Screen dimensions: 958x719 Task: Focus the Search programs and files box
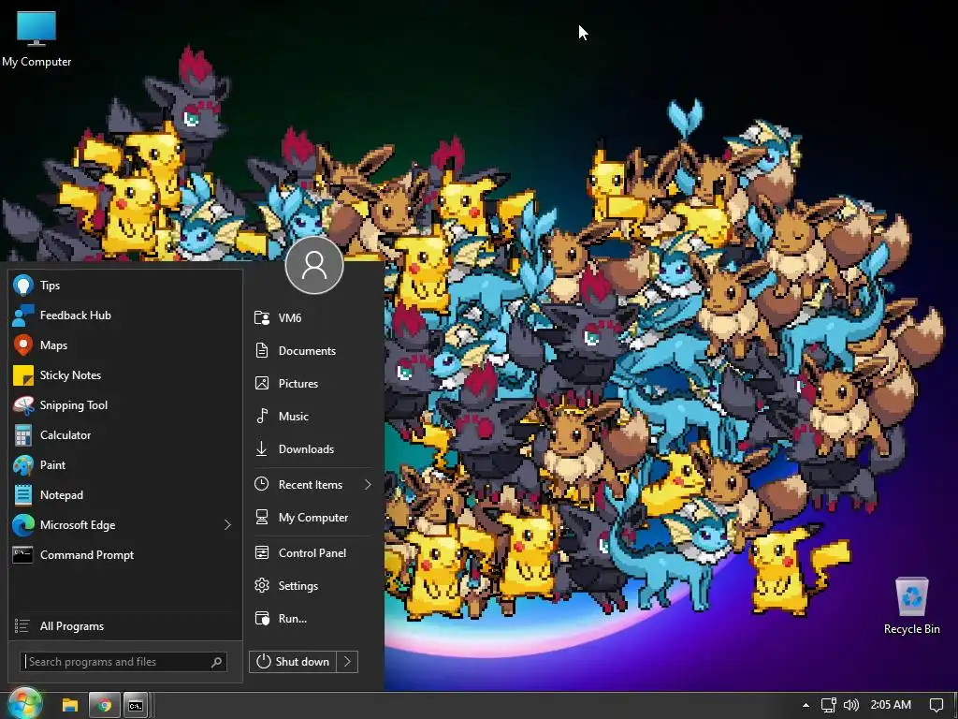123,662
